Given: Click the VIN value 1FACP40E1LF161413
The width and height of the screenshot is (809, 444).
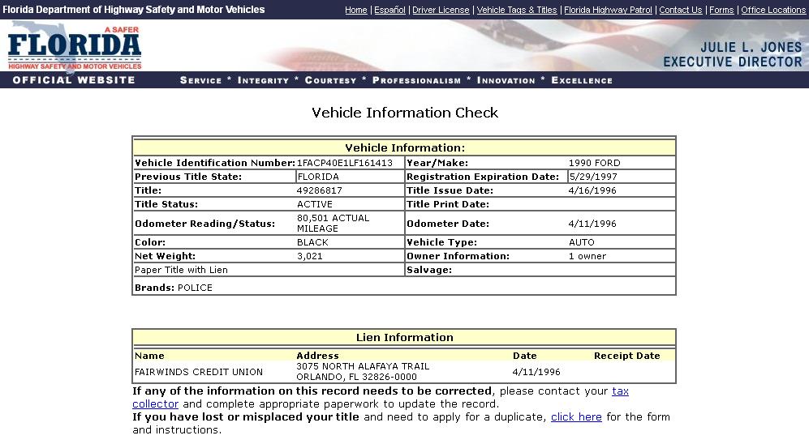Looking at the screenshot, I should 345,163.
